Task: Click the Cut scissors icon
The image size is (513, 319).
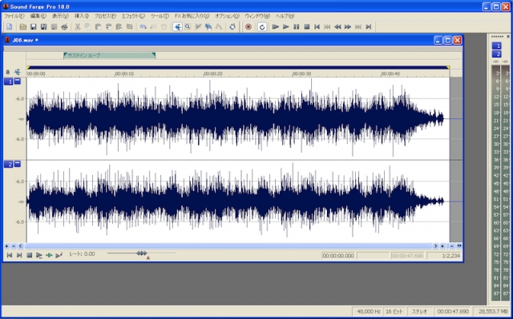Action: (x=78, y=26)
